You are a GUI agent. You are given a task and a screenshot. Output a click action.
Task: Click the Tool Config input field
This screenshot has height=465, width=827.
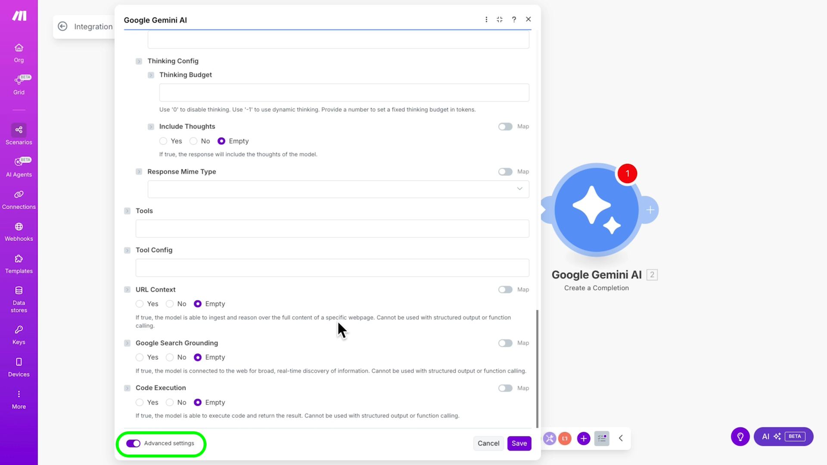pos(332,268)
